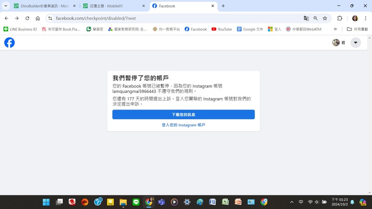The image size is (372, 209).
Task: Open Microsoft Teams from taskbar
Action: pos(162,202)
